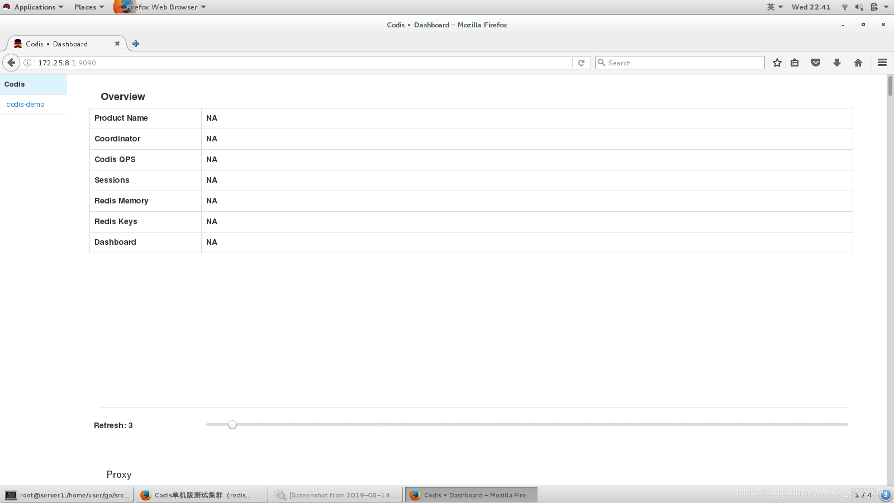This screenshot has height=503, width=894.
Task: Switch to root@server1 terminal taskbar item
Action: [x=67, y=495]
